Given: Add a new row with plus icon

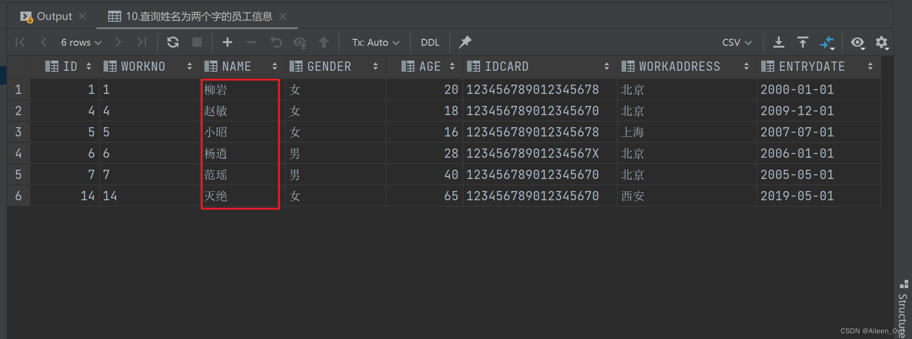Looking at the screenshot, I should coord(227,42).
